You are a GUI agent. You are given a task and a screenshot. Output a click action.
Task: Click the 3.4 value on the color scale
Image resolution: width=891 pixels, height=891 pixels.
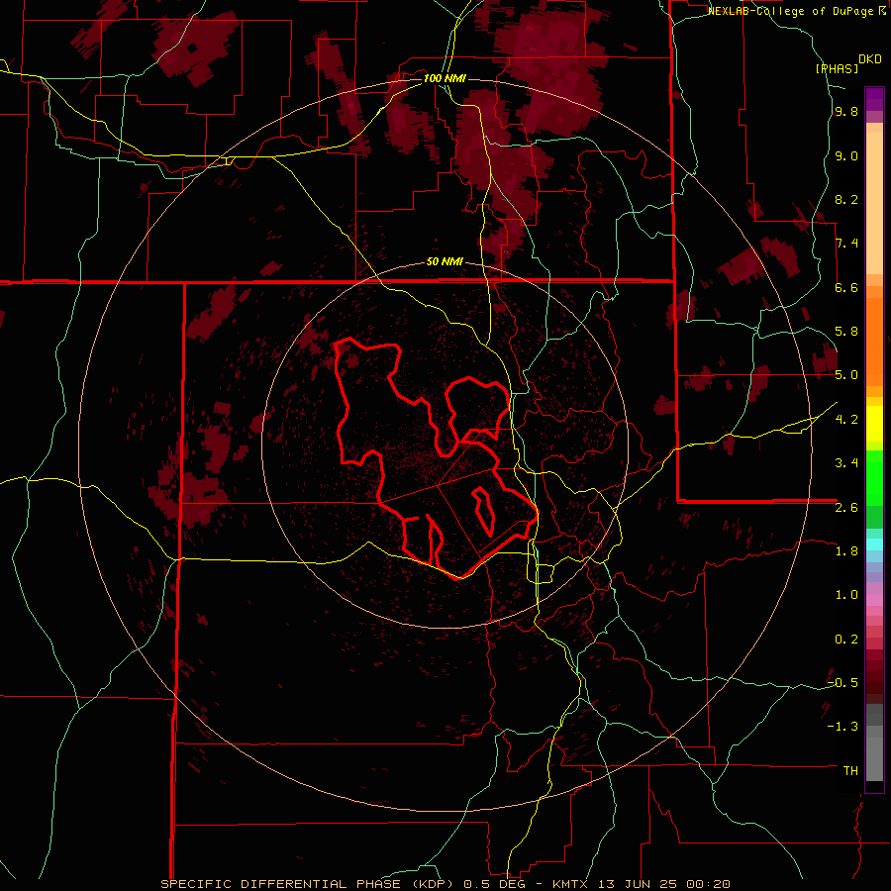point(846,463)
